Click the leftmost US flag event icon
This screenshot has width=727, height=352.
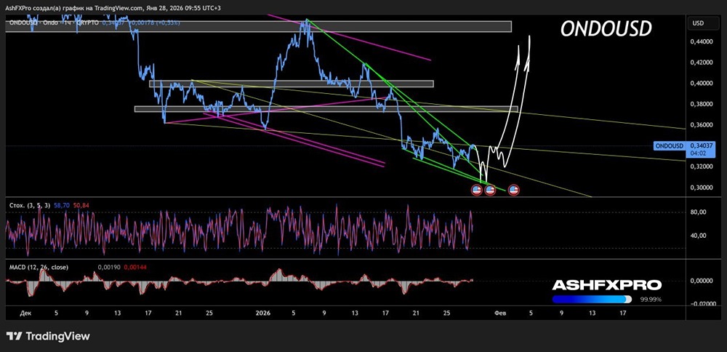pos(477,190)
